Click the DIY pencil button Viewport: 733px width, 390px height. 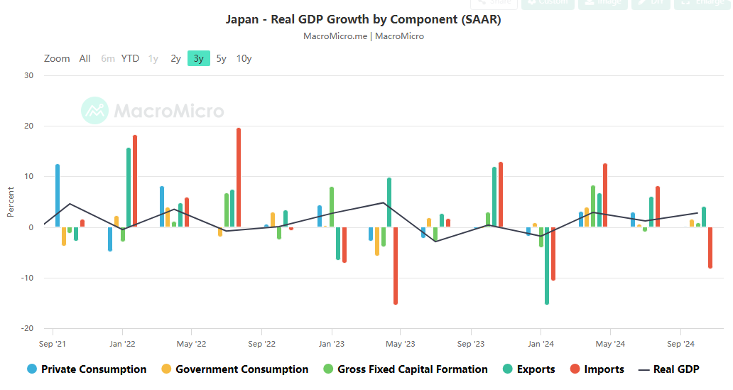tap(650, 4)
